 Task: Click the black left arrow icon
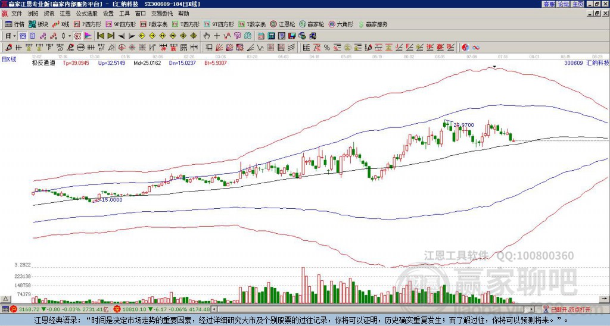[x=122, y=36]
